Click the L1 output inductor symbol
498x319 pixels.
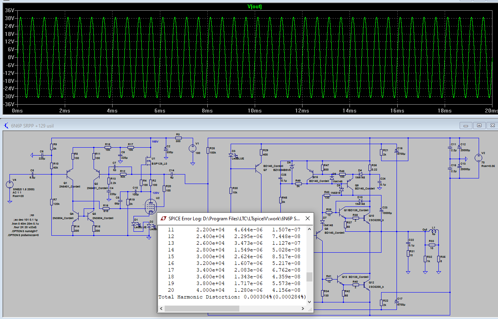[434, 231]
